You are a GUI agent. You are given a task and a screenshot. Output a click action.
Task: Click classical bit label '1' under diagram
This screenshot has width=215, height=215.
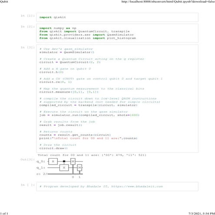[x=79, y=177]
